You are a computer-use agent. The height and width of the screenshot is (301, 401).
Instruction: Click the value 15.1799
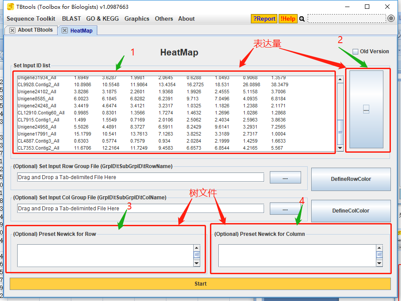tap(82, 134)
